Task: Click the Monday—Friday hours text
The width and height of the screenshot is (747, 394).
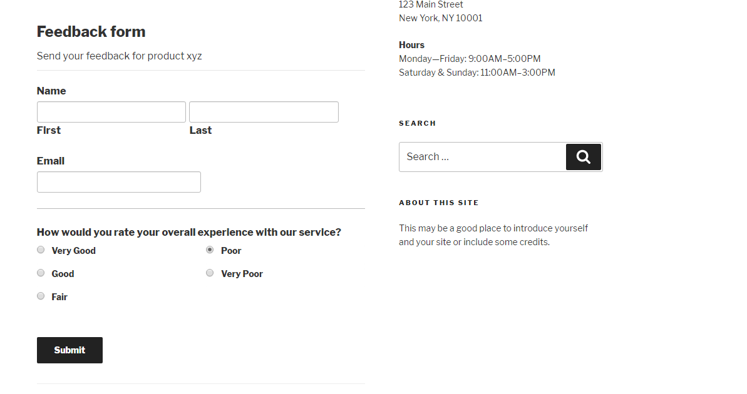Action: (x=469, y=58)
